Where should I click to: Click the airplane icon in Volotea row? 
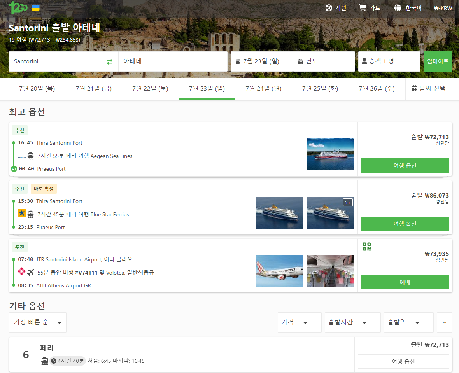30,272
